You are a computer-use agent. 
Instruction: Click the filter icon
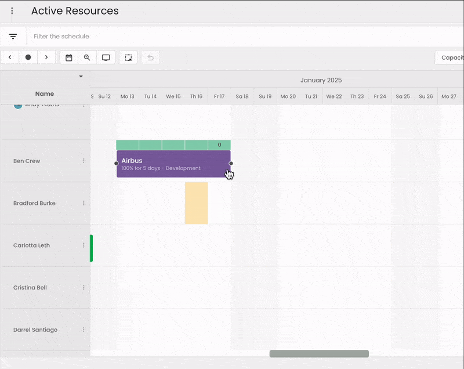pyautogui.click(x=13, y=37)
